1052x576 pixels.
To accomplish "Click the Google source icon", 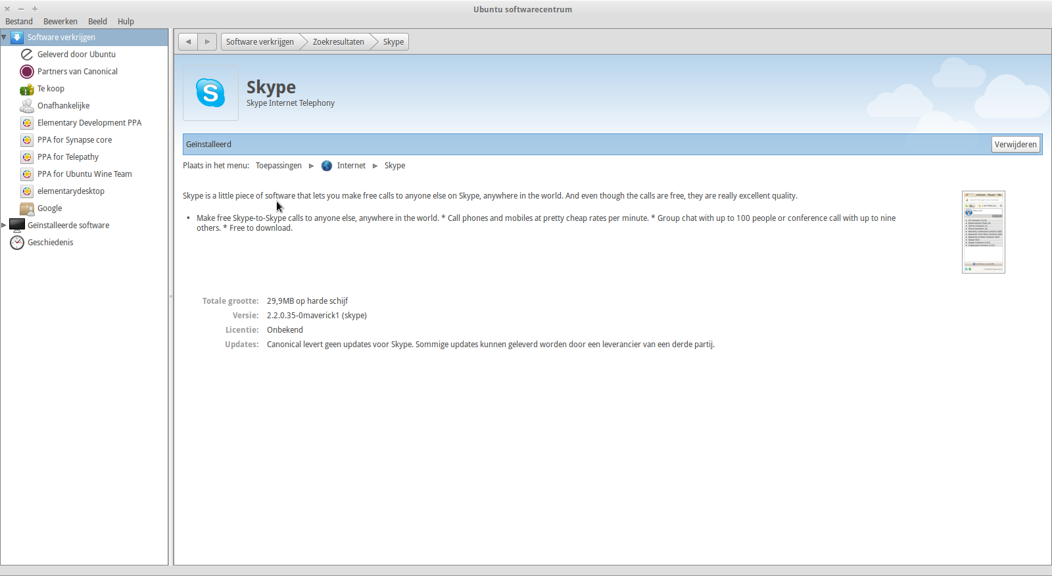I will (27, 208).
